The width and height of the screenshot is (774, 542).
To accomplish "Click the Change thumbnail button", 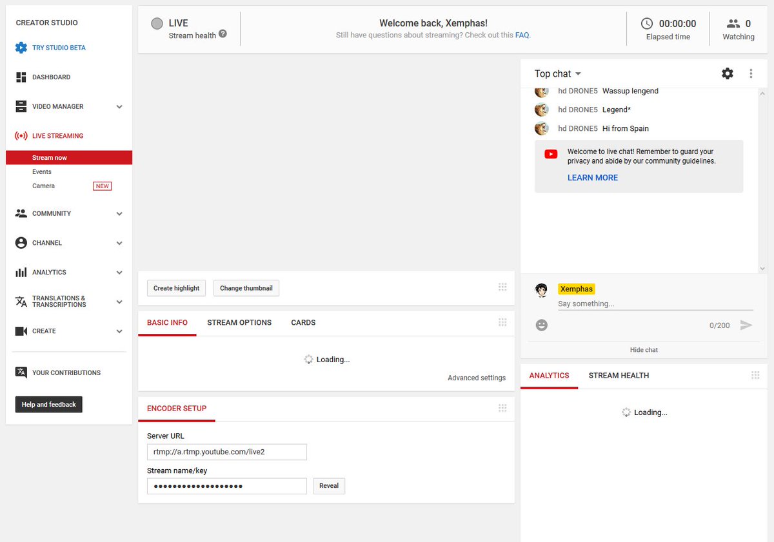I will point(246,288).
